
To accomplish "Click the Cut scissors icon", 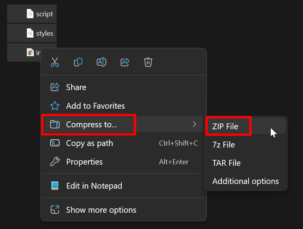I will 55,62.
